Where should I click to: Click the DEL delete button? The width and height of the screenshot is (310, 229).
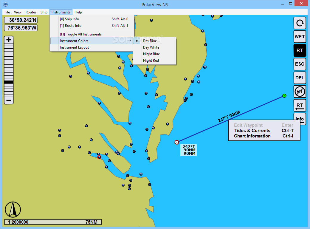click(x=300, y=78)
